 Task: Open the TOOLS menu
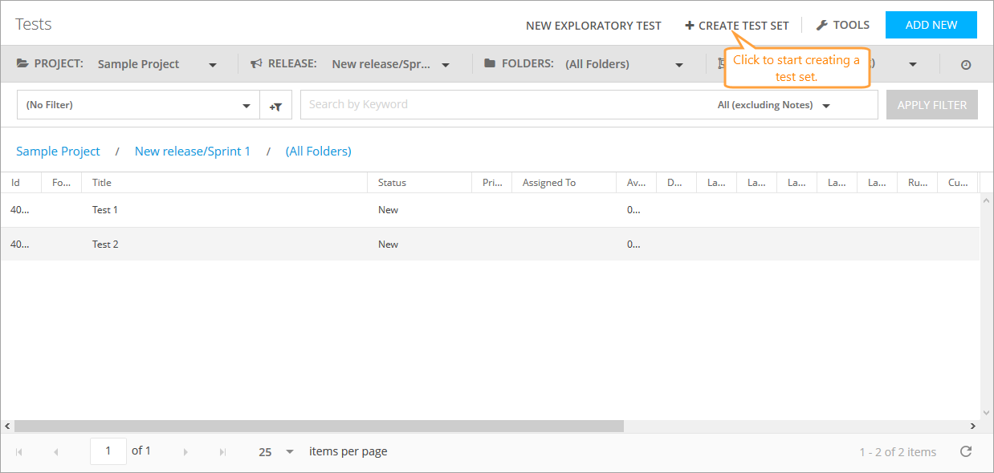[x=843, y=25]
